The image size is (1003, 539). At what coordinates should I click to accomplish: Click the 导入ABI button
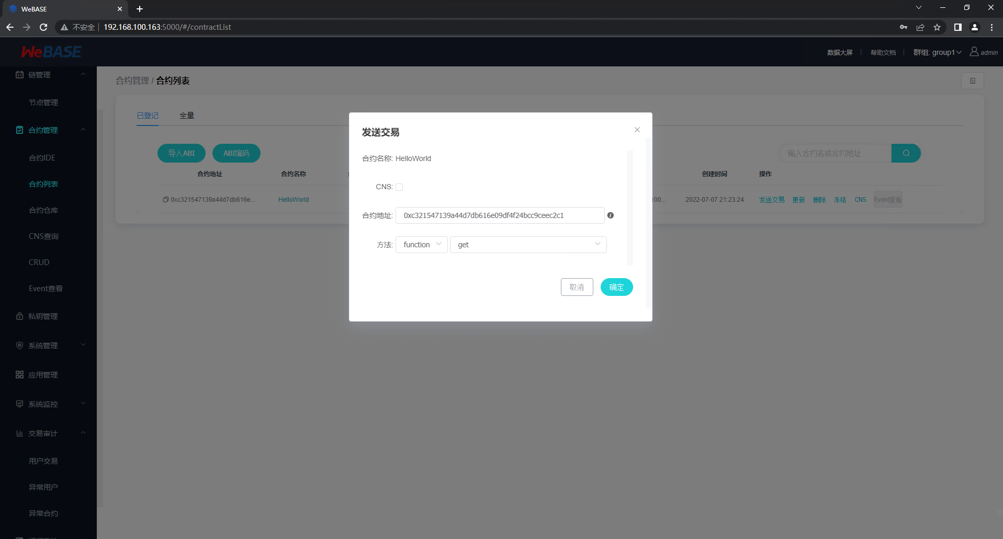coord(182,153)
